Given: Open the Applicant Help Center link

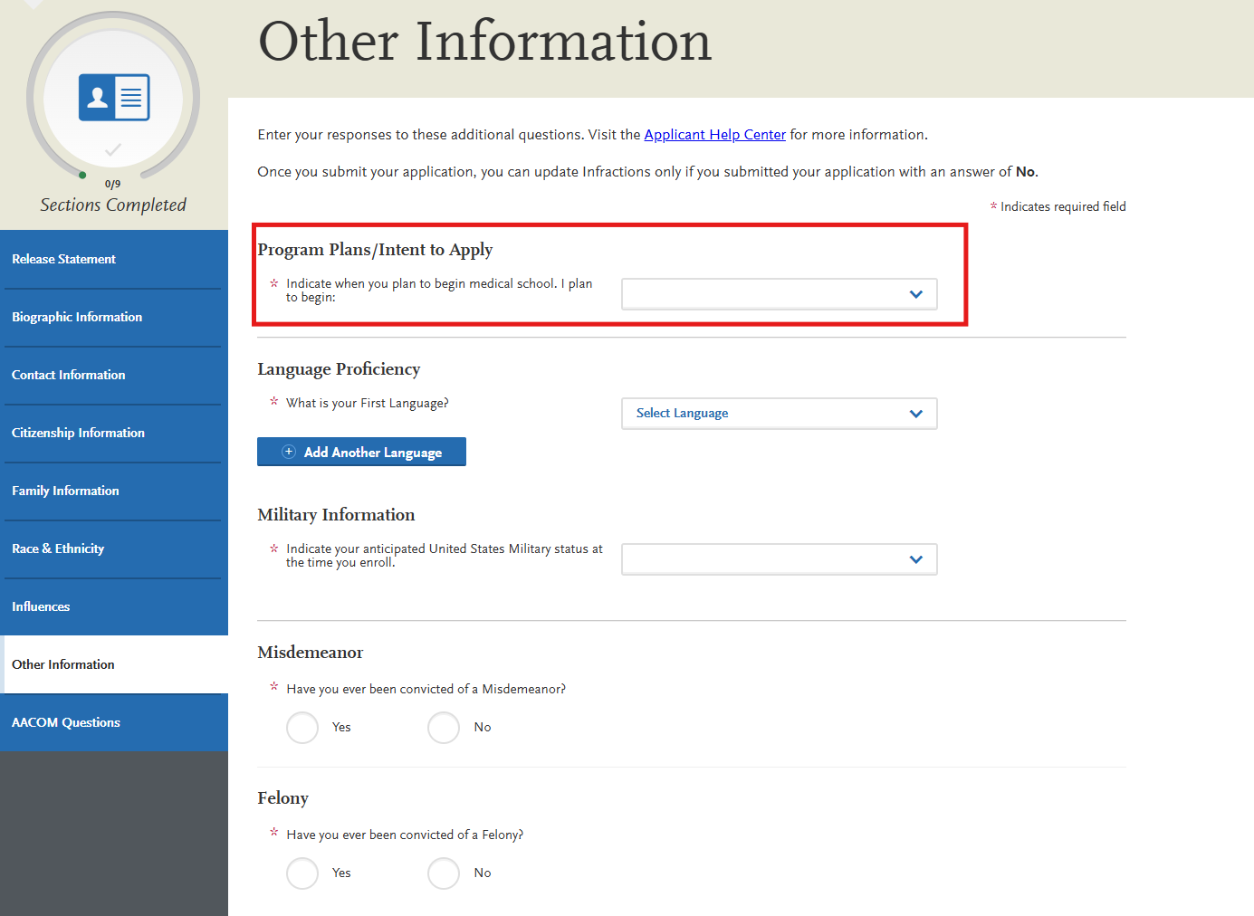Looking at the screenshot, I should click(714, 134).
